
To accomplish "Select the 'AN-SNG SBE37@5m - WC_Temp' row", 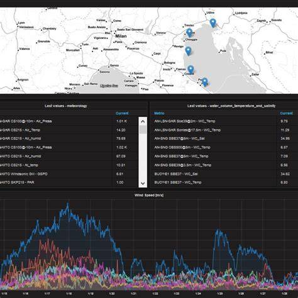I will tap(224, 156).
